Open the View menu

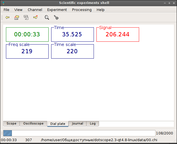[18, 10]
